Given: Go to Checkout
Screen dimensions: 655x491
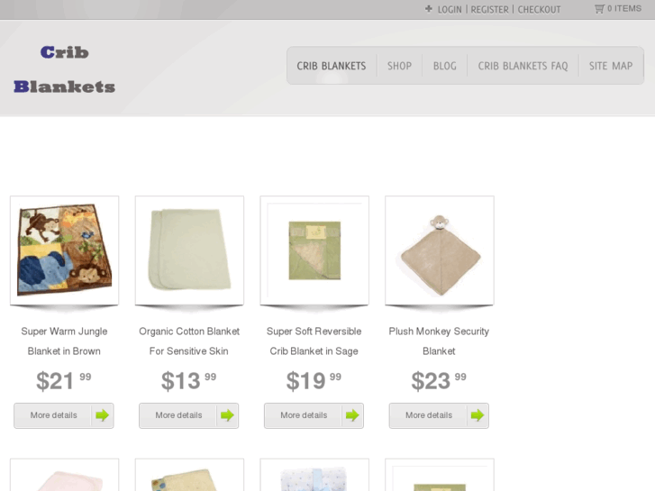Looking at the screenshot, I should pyautogui.click(x=539, y=10).
